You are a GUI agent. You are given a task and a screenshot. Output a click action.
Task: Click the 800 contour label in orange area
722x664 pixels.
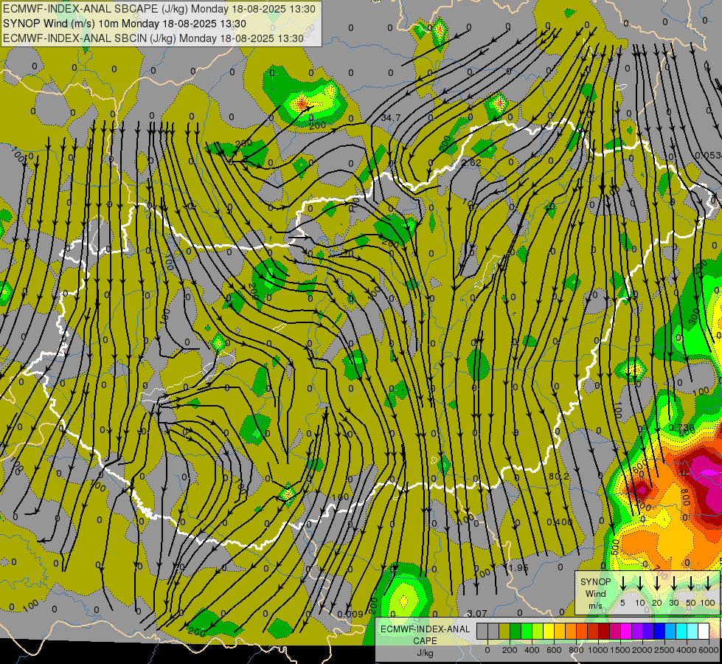coord(684,498)
